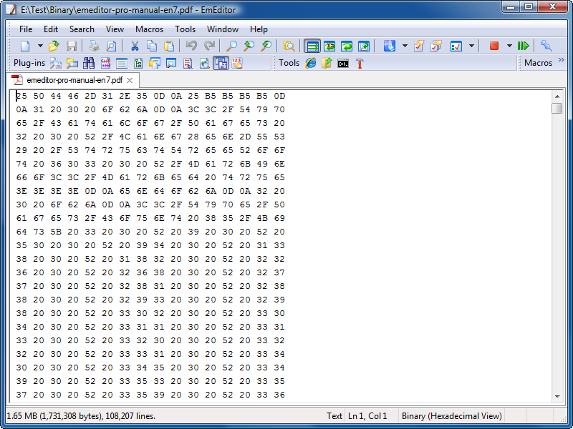The height and width of the screenshot is (429, 573).
Task: Click the Plug-ins toolbar label
Action: coord(29,63)
